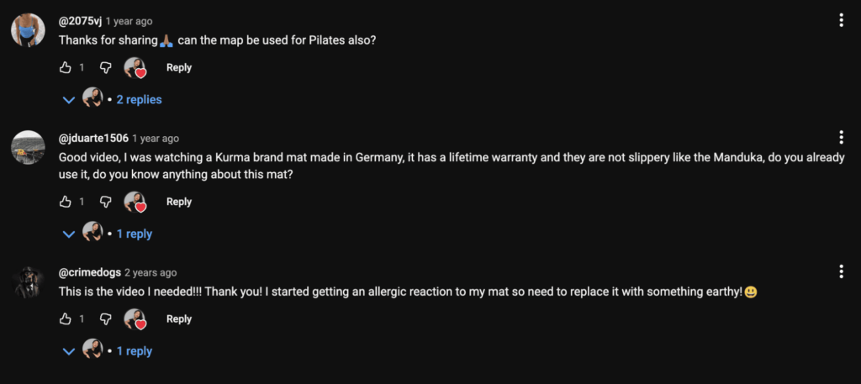Screen dimensions: 861x384
Task: Reply to the @jduarte1506 comment
Action: 179,202
